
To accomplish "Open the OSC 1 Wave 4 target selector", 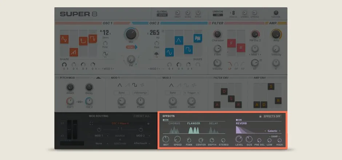I will [120, 123].
